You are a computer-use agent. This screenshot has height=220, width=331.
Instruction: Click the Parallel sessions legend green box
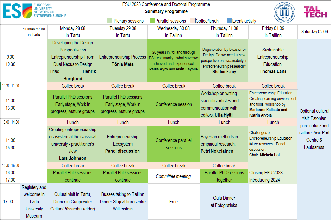coord(152,21)
